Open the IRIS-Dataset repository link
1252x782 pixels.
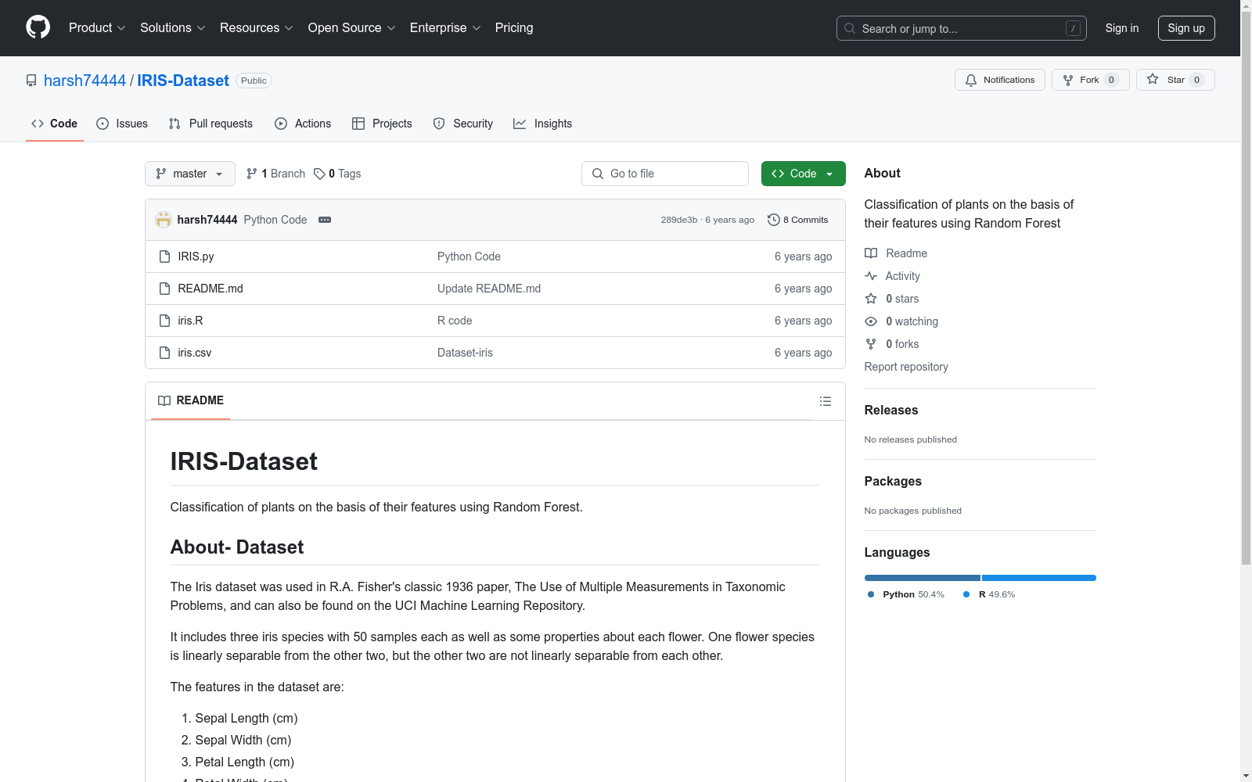pos(183,81)
